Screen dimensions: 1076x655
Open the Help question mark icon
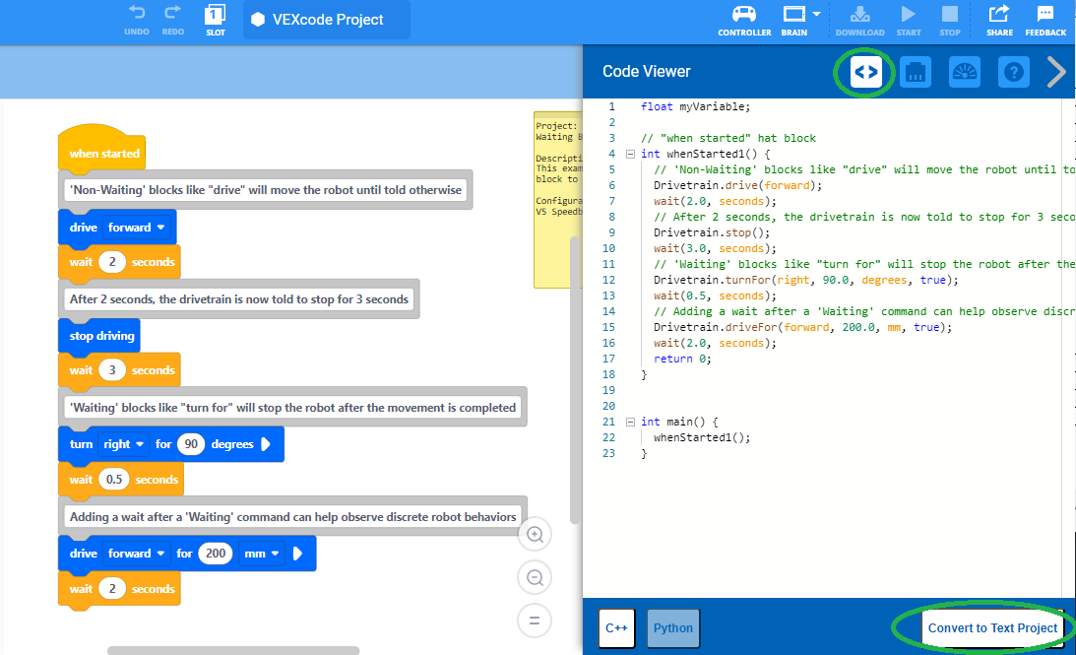pos(1014,72)
